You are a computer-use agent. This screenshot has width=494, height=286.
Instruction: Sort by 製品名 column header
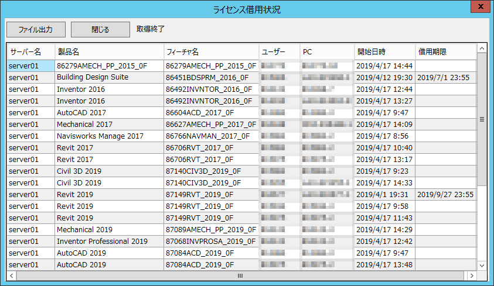[108, 51]
